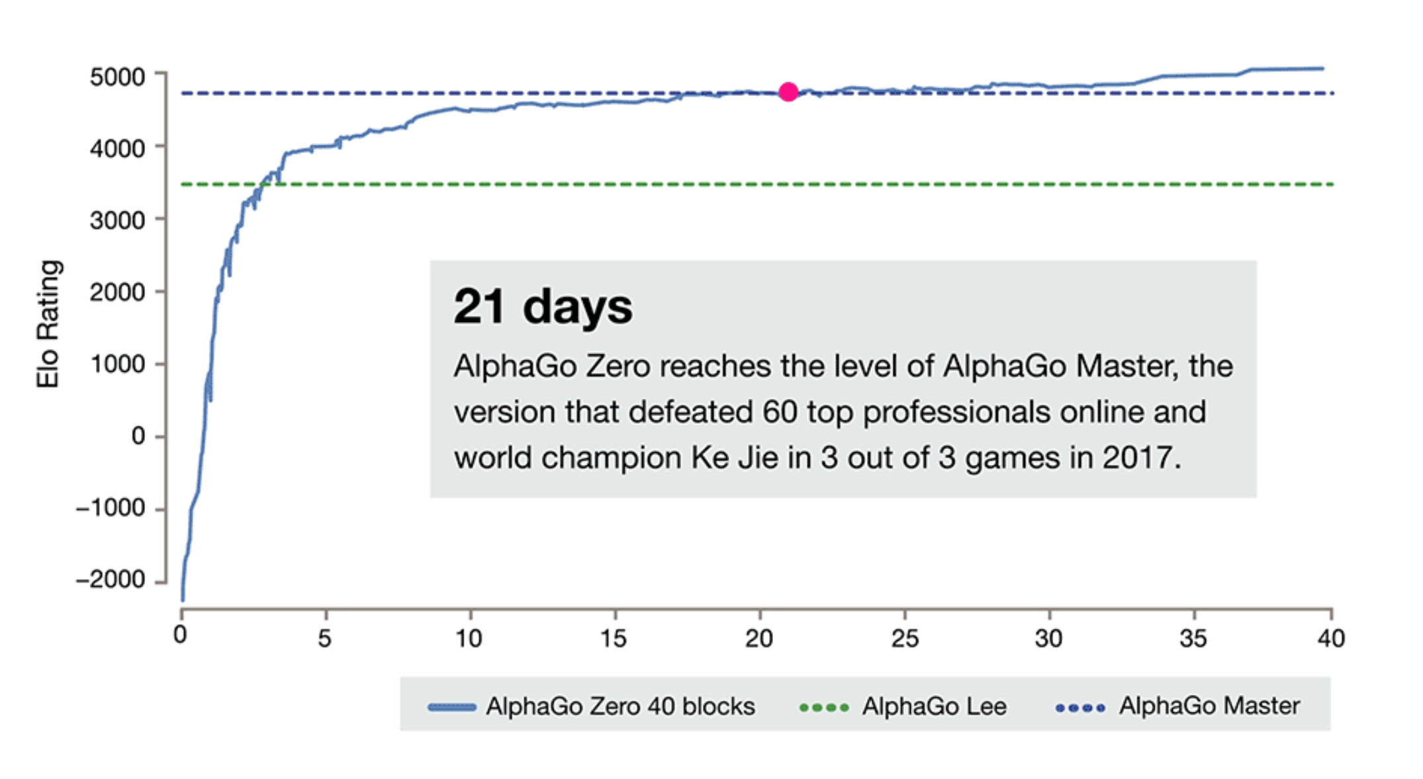
Task: Click the "21 days" heading
Action: click(x=543, y=306)
